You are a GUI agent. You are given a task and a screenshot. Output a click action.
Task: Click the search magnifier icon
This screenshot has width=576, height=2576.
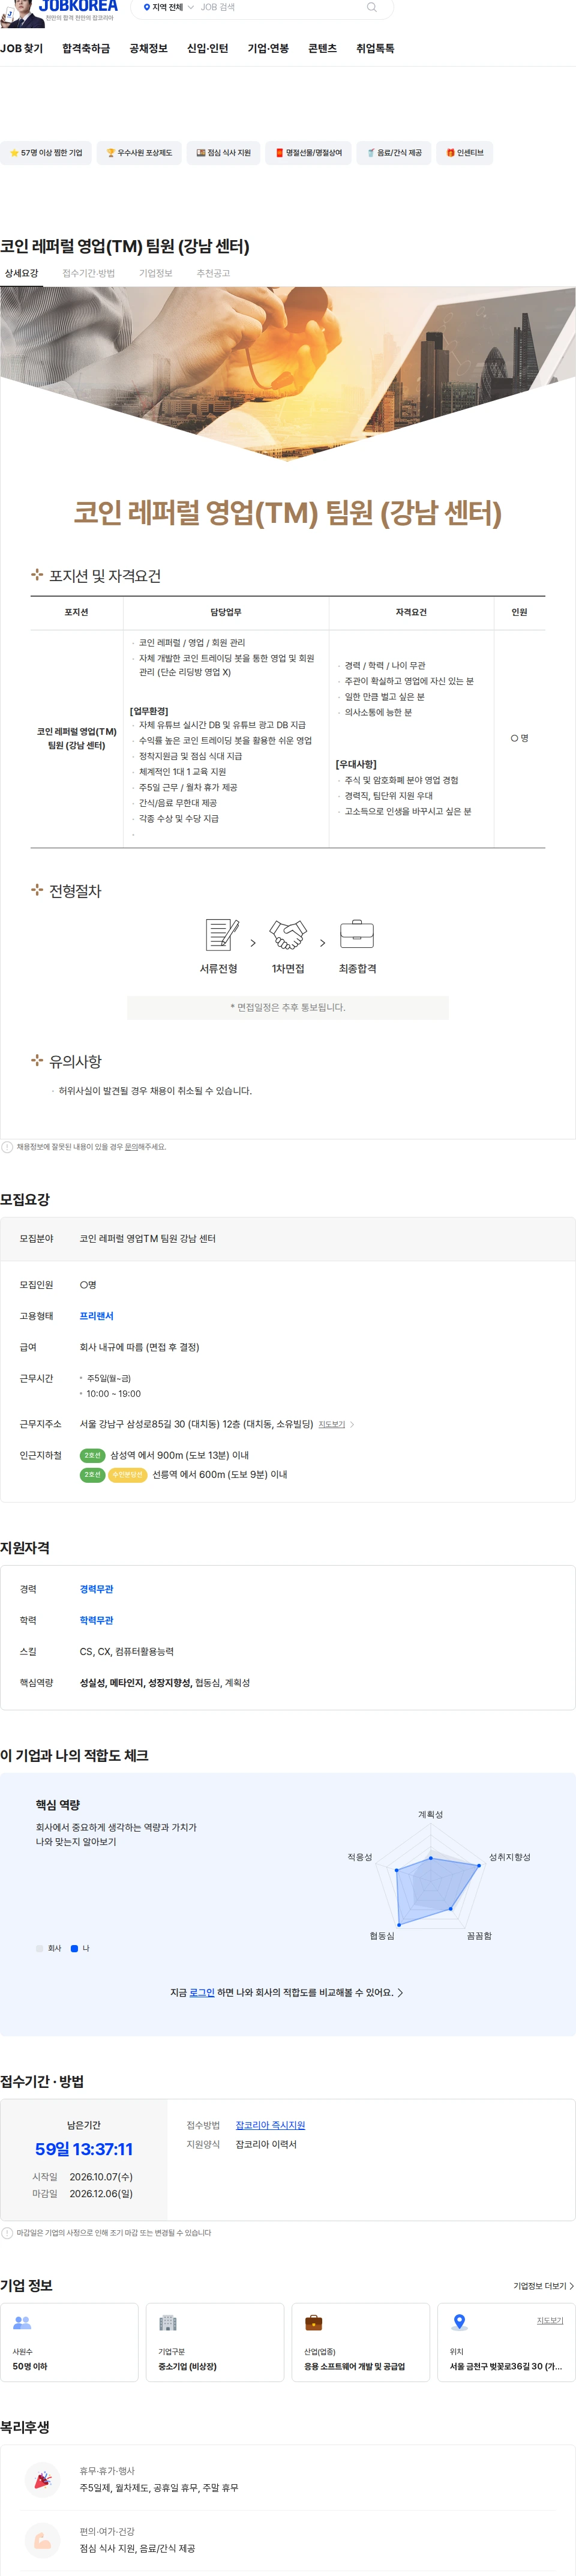tap(372, 7)
